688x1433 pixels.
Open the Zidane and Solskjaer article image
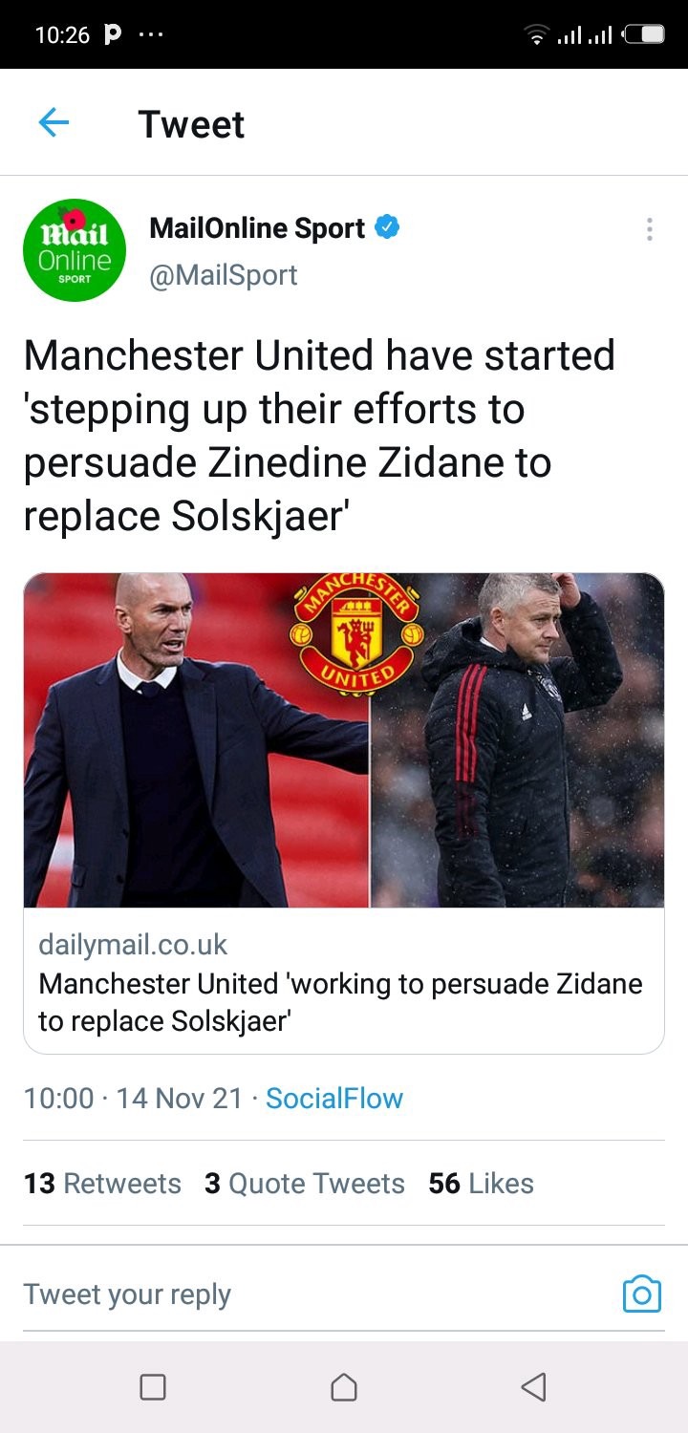(344, 740)
